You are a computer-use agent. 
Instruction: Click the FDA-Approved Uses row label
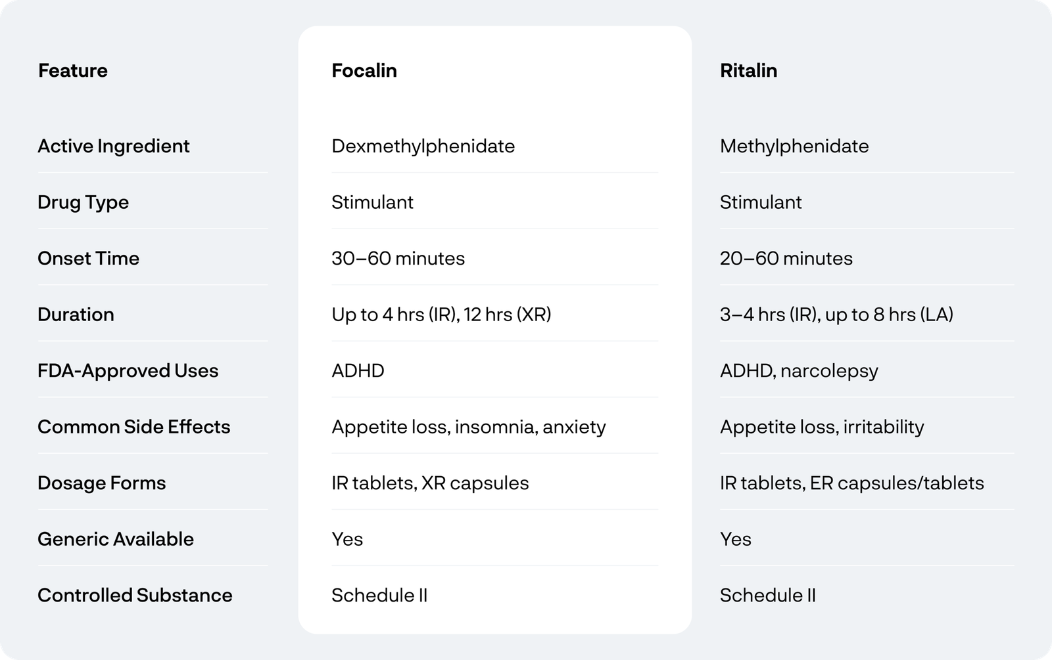(x=128, y=370)
